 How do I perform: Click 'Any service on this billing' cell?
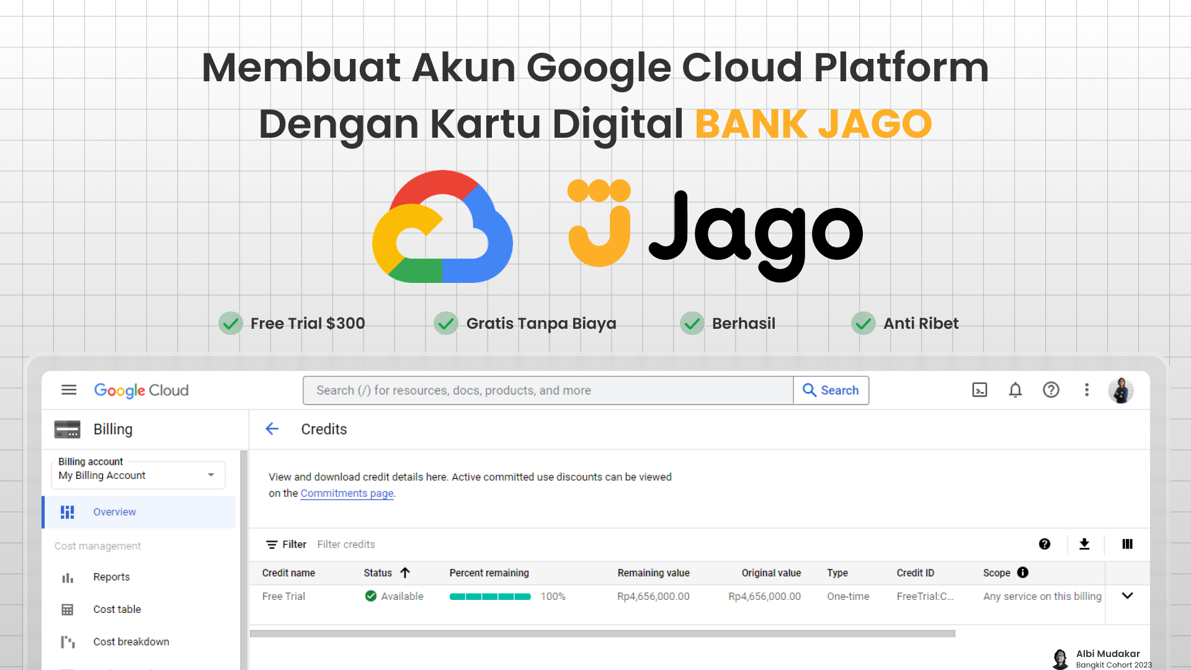point(1042,596)
